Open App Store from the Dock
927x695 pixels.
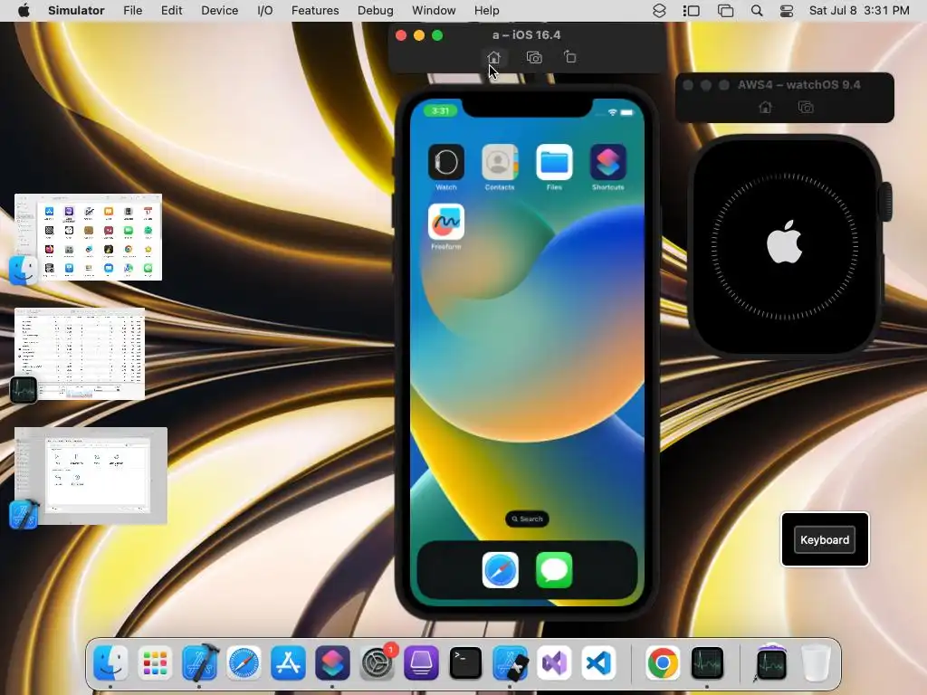(x=288, y=662)
